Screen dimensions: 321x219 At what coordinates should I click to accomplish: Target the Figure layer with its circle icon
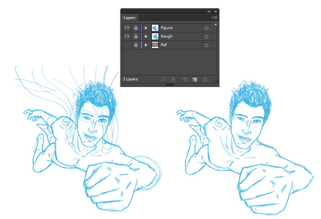point(207,28)
